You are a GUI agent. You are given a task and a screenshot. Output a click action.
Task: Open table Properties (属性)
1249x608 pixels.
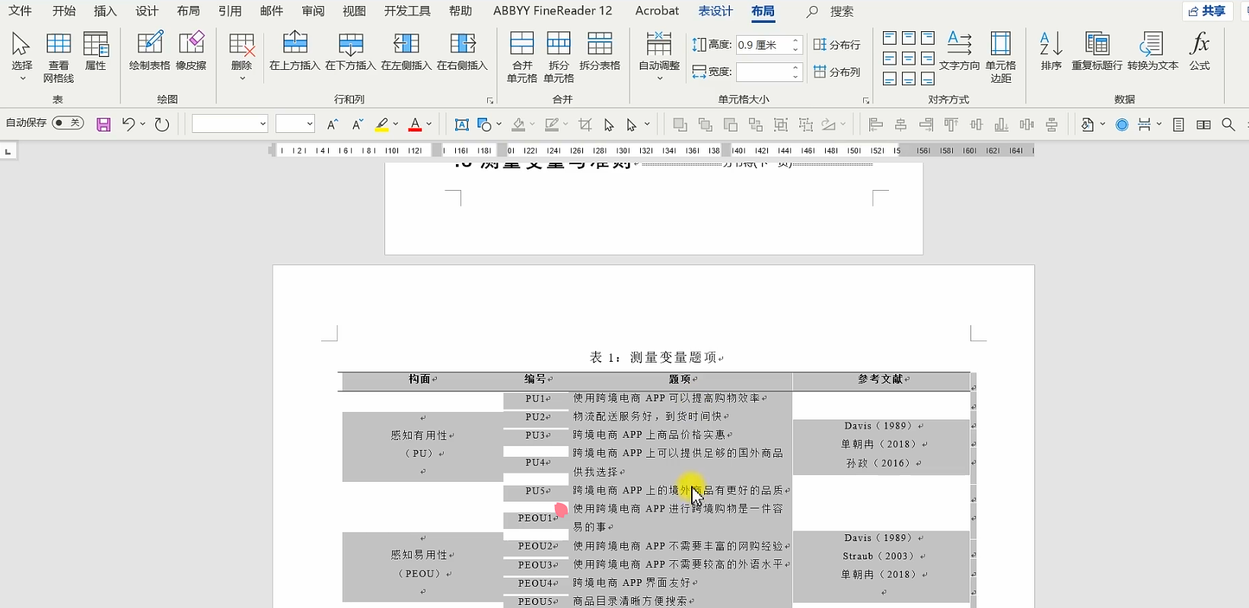95,52
